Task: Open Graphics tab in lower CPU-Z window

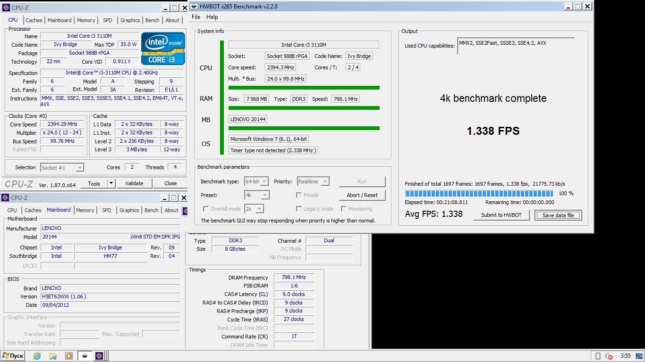Action: [x=129, y=210]
